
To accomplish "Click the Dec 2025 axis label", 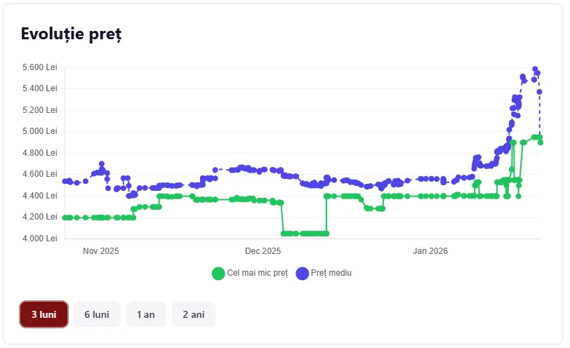I will (x=263, y=251).
